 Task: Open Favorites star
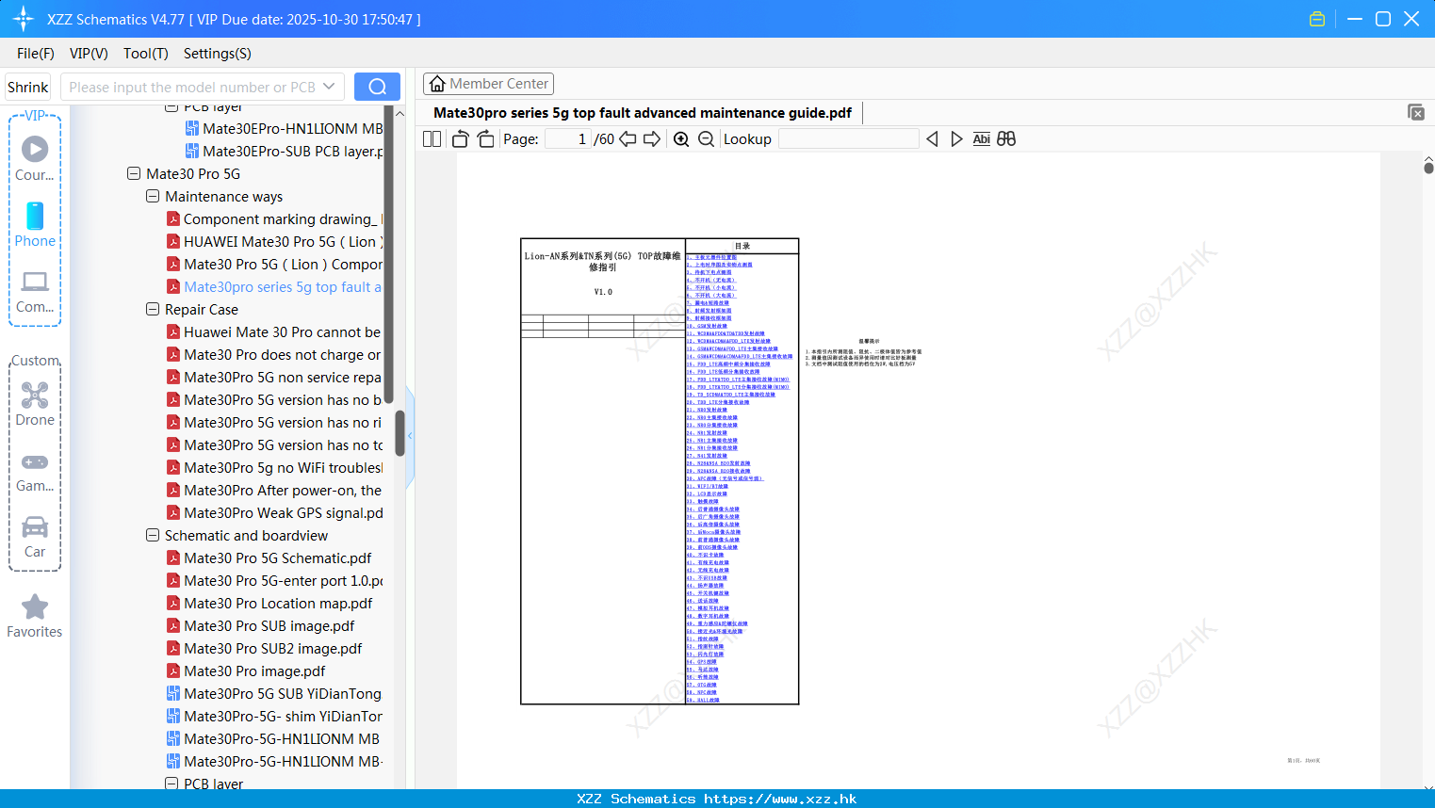(x=35, y=616)
